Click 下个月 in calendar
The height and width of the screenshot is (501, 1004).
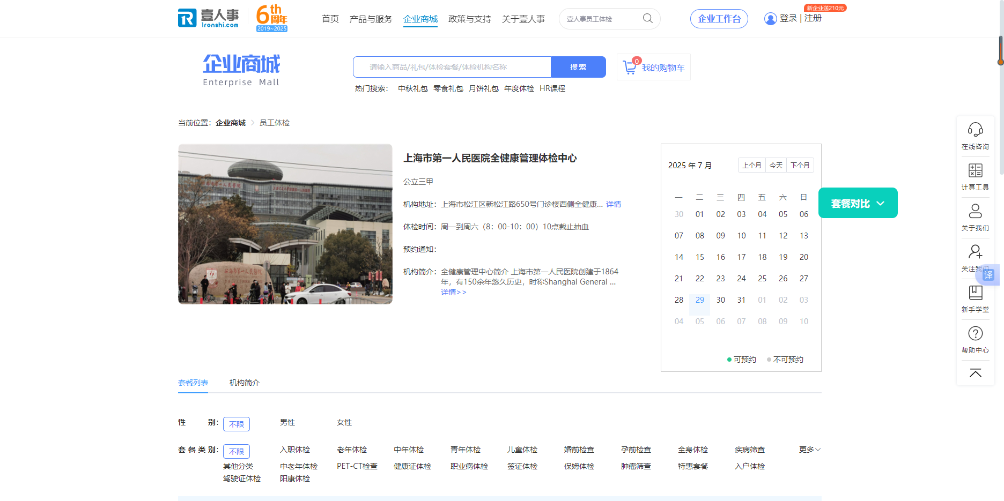tap(800, 165)
